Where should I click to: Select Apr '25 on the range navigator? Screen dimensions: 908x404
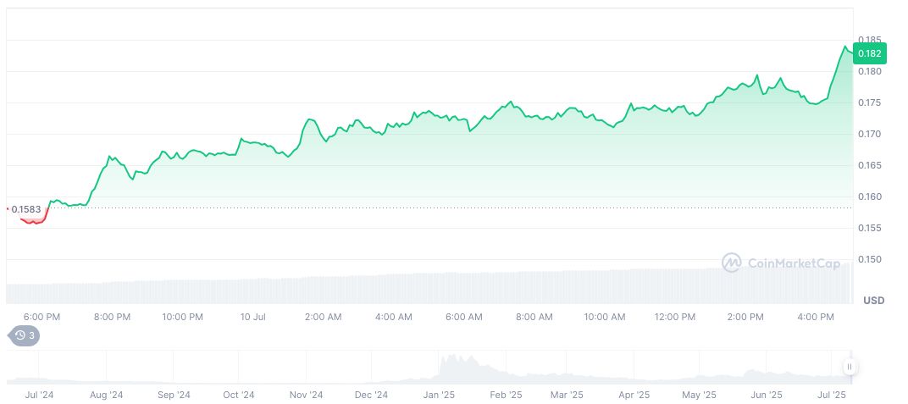tap(634, 395)
